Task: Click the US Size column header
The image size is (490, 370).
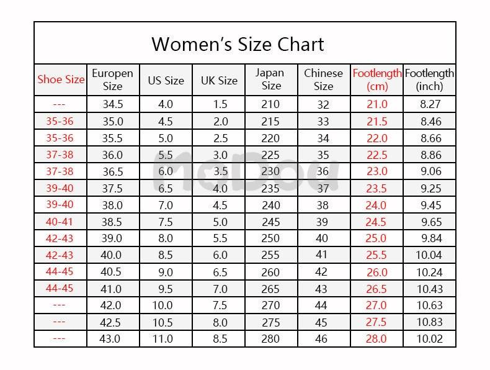Action: [166, 80]
